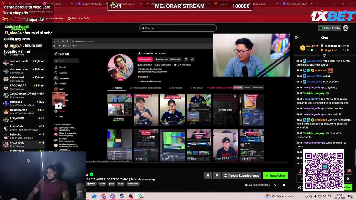Open bePucho channel in the sidebar

tap(24, 136)
